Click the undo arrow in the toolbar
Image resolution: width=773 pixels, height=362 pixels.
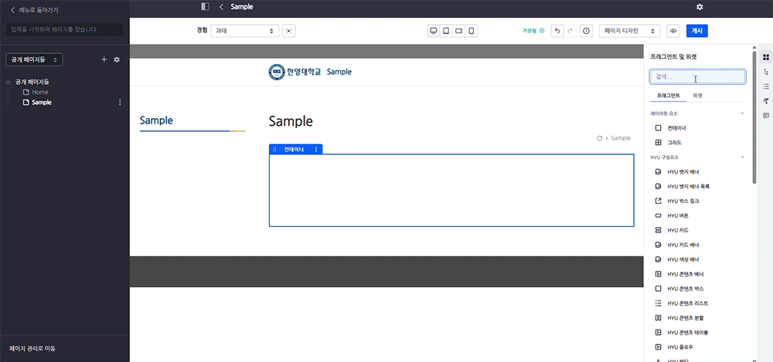tap(557, 31)
